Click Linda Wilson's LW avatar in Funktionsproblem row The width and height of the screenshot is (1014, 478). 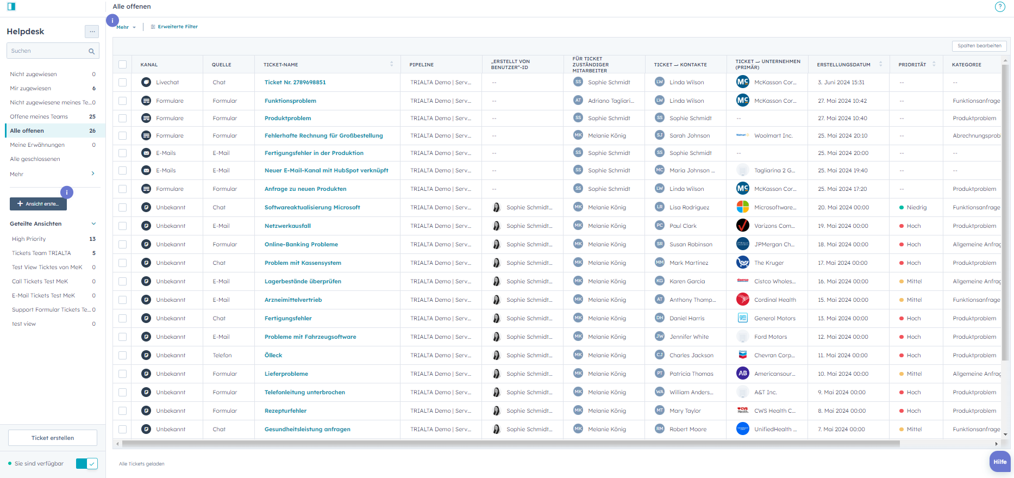coord(660,101)
